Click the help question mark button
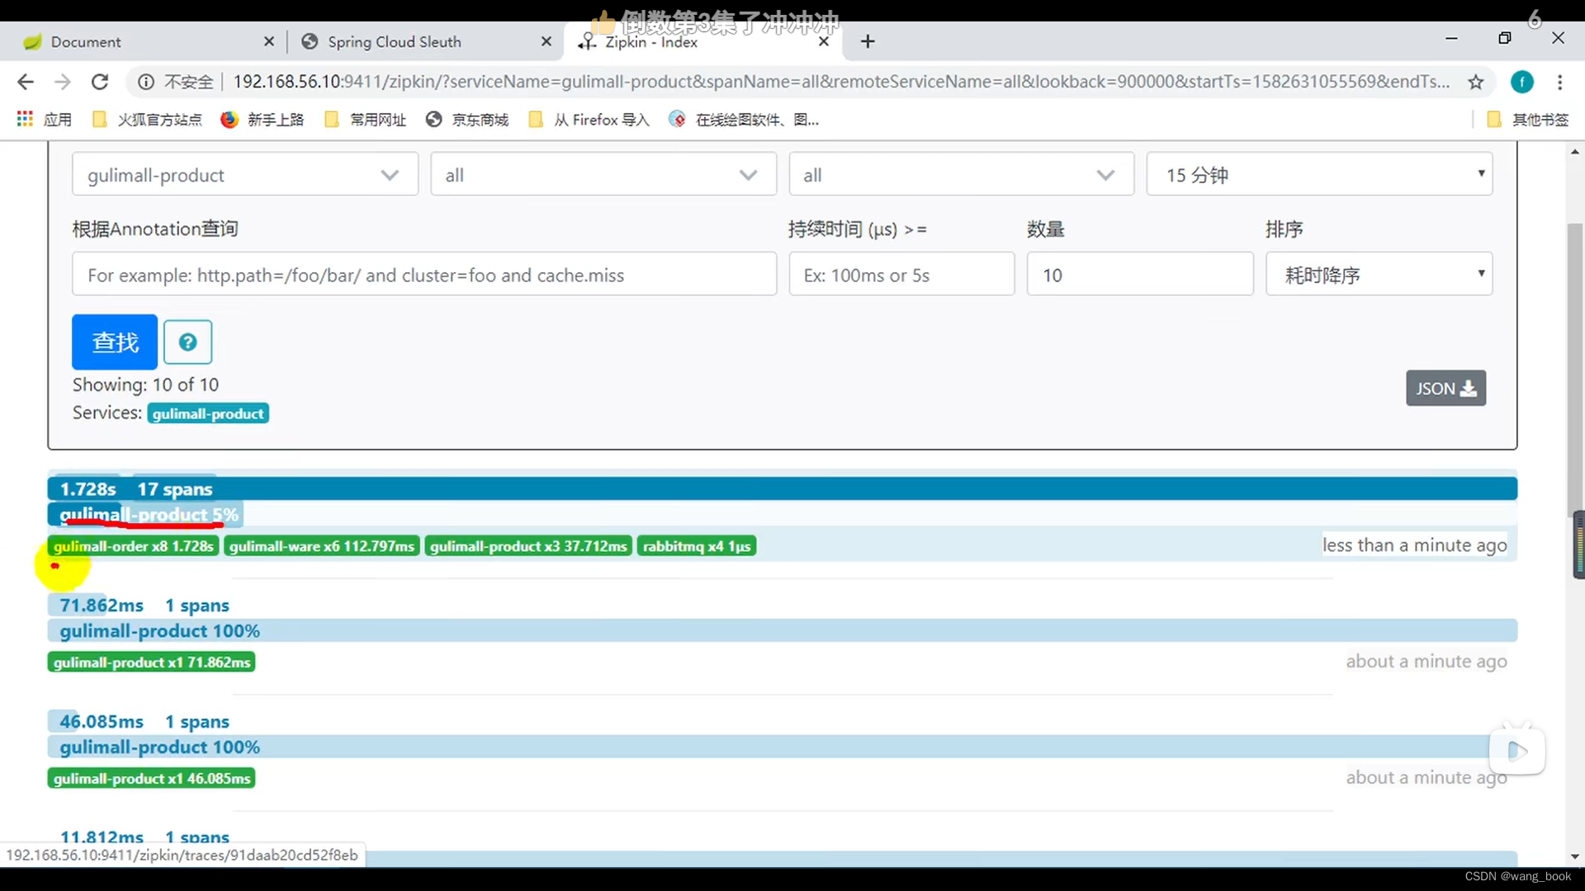Screen dimensions: 1585x891 (x=188, y=342)
